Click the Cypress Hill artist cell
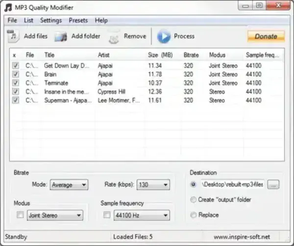This screenshot has height=246, width=294. (x=112, y=91)
